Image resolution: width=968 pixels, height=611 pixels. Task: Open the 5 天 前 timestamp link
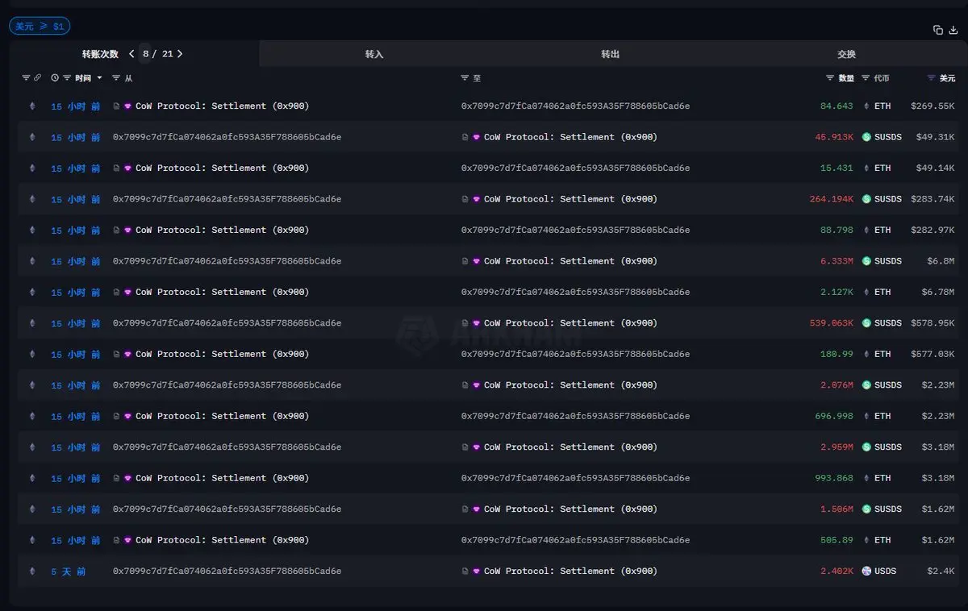pos(69,572)
